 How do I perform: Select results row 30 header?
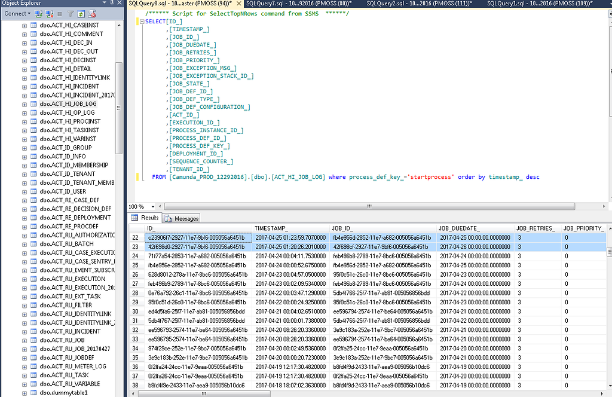click(x=136, y=312)
